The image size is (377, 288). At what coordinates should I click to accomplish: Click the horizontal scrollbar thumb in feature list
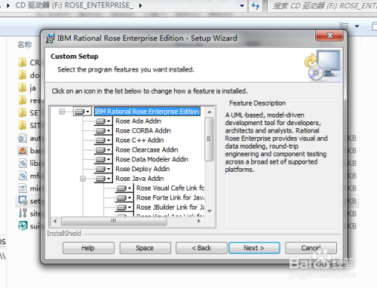point(114,221)
